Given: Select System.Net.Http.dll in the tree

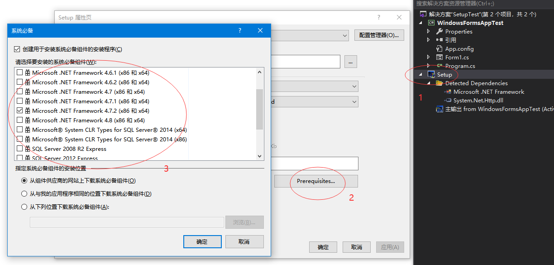Looking at the screenshot, I should (478, 100).
